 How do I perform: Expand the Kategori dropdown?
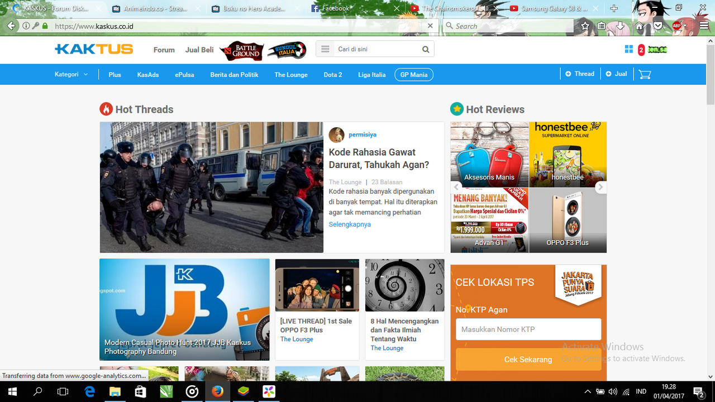pyautogui.click(x=71, y=74)
